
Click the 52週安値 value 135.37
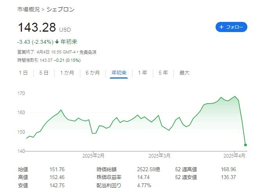tap(229, 177)
